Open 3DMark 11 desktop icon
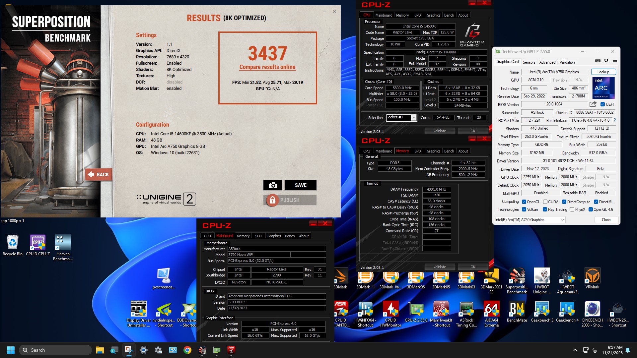The image size is (637, 358). (x=365, y=278)
